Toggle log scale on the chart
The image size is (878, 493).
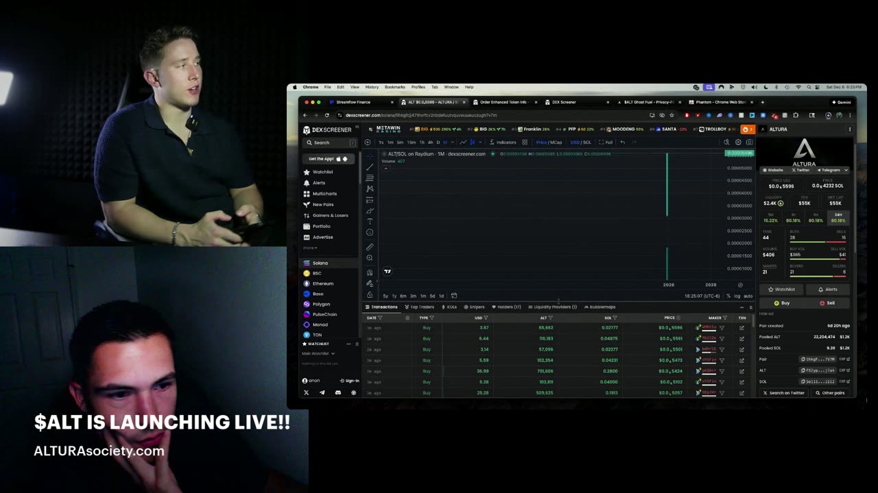737,296
